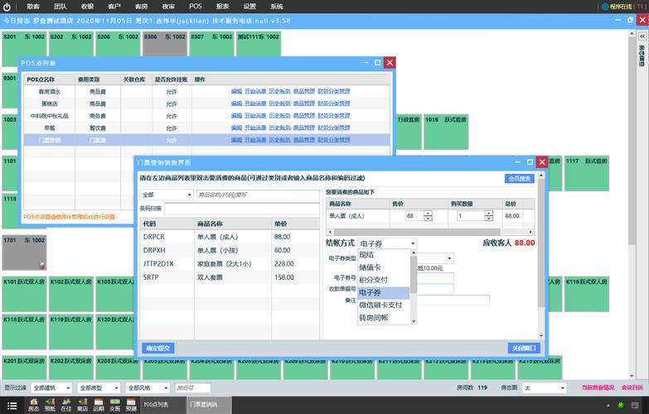Click the power icon at top-left
Image resolution: width=649 pixels, height=414 pixels.
(x=7, y=6)
